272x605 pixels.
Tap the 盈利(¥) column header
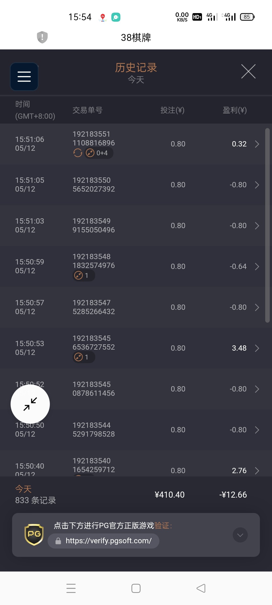(x=234, y=110)
